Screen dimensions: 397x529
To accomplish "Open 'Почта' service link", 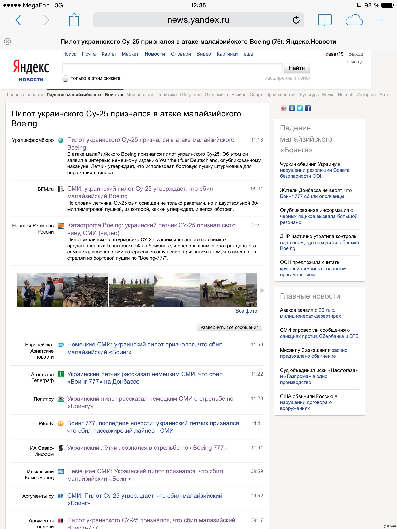I will pyautogui.click(x=89, y=54).
